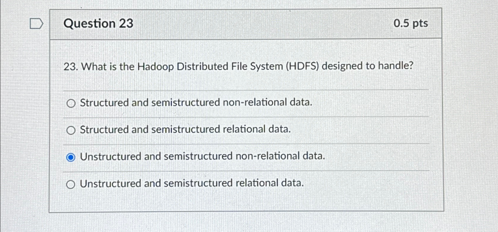The image size is (498, 232).
Task: Click the answer text 'Structured and semistructured non-relational data.'
Action: [x=195, y=103]
